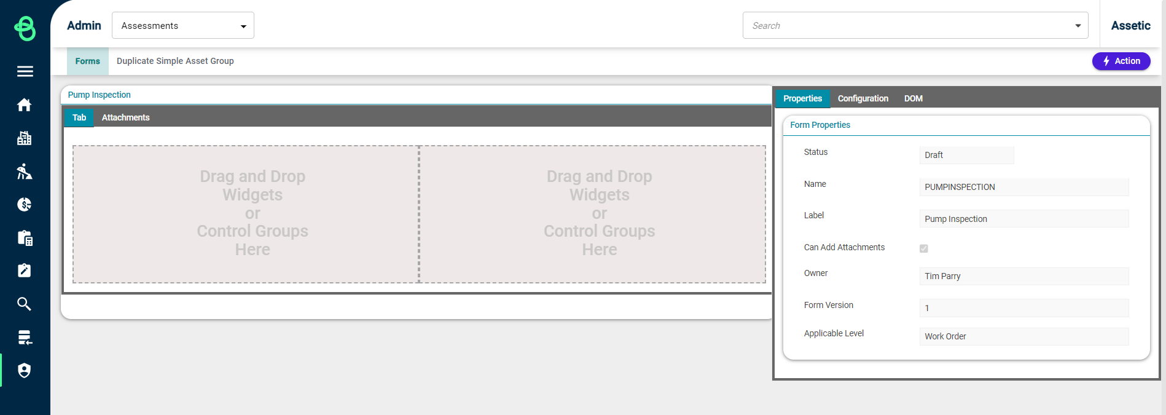
Task: Click the purple Action button
Action: [x=1121, y=61]
